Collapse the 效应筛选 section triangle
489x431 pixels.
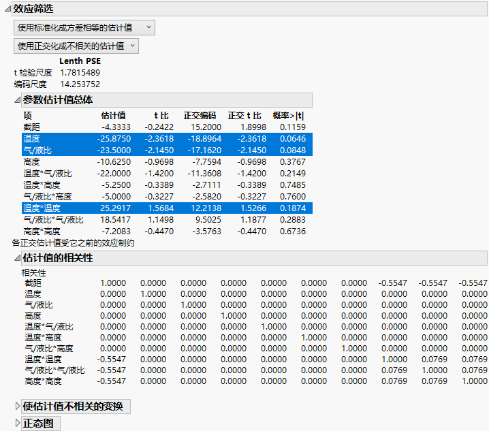click(7, 9)
